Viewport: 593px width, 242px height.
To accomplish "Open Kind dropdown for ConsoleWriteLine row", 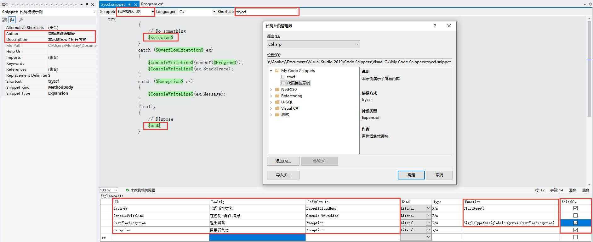I will coord(428,216).
